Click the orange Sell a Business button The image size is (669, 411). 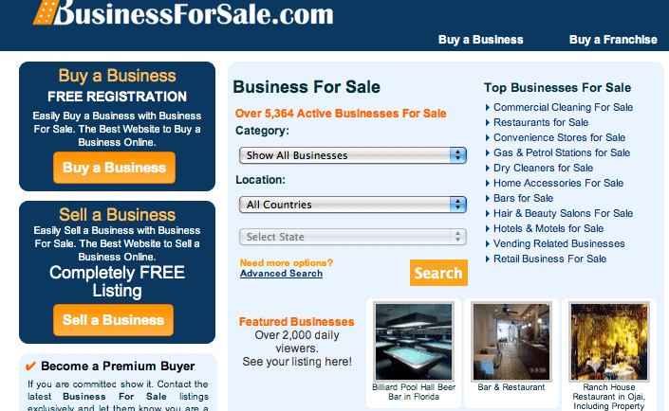[x=114, y=320]
